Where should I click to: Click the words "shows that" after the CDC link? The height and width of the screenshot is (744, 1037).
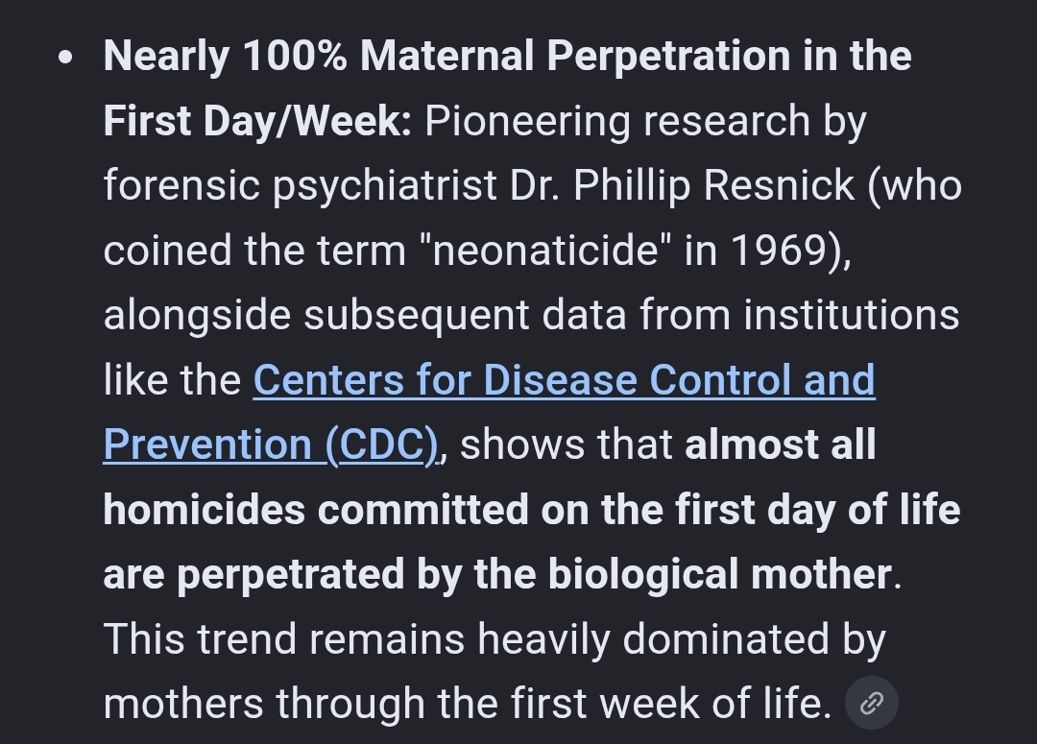(x=567, y=444)
